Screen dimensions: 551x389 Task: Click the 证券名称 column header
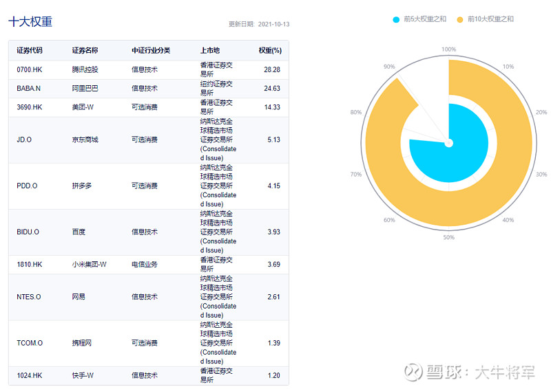coord(85,50)
